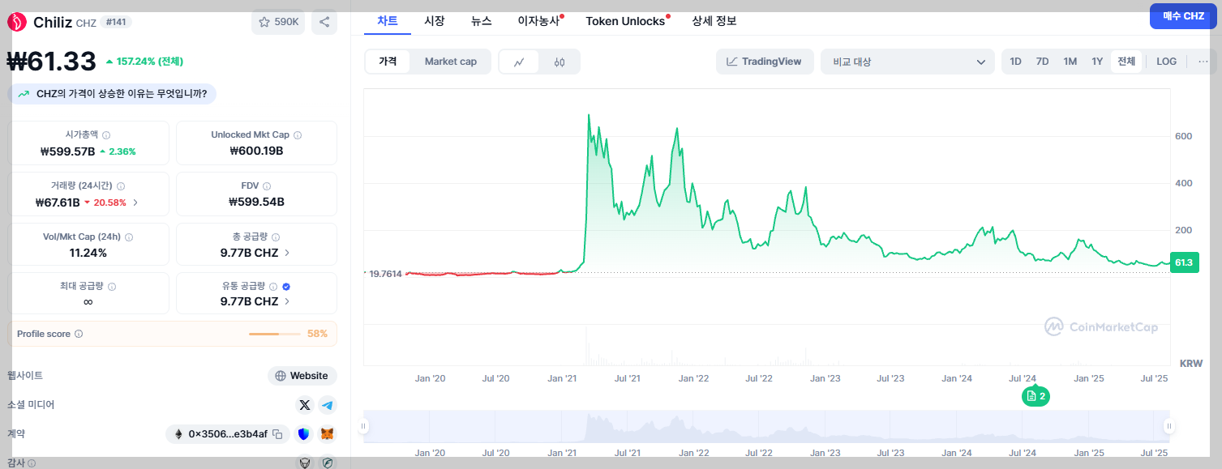Image resolution: width=1222 pixels, height=469 pixels.
Task: Click the ₩600.19B Unlocked Mkt Cap value
Action: pos(256,151)
